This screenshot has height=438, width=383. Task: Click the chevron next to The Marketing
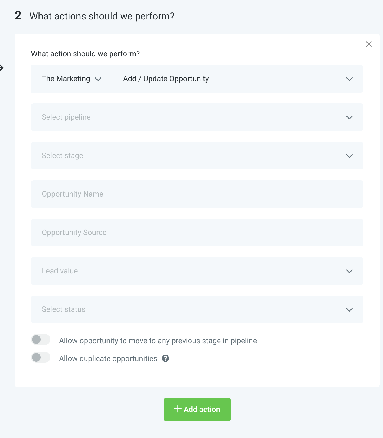98,79
